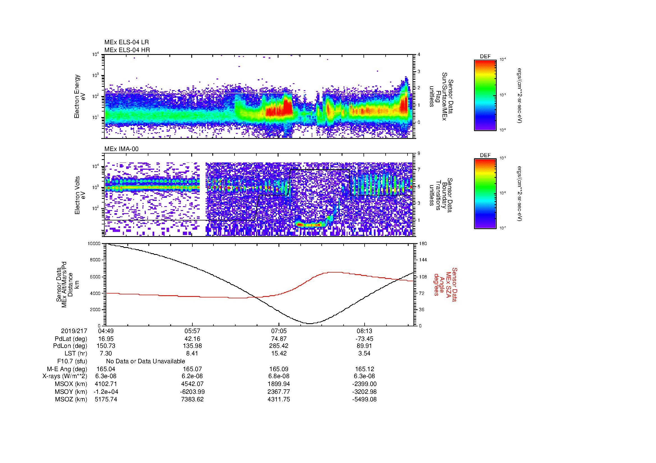Click the PdLat value '-73.45'

click(365, 339)
